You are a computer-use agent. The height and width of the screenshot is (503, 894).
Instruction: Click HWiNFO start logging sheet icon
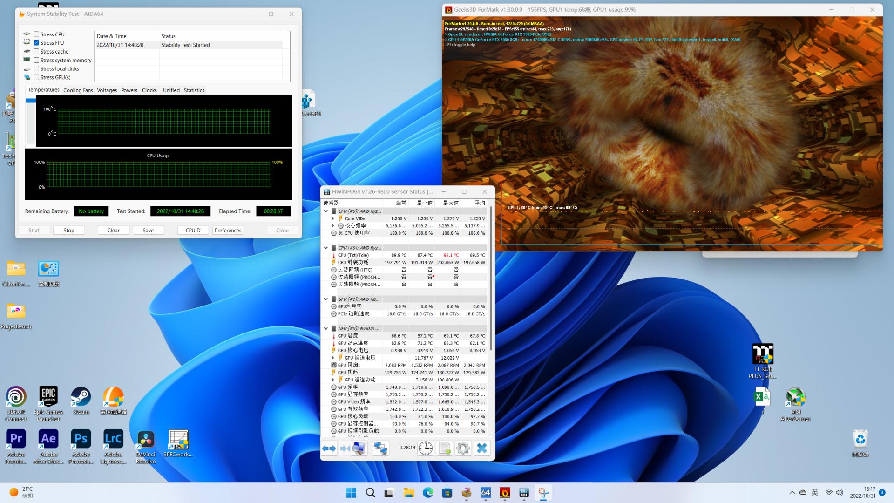(x=445, y=449)
